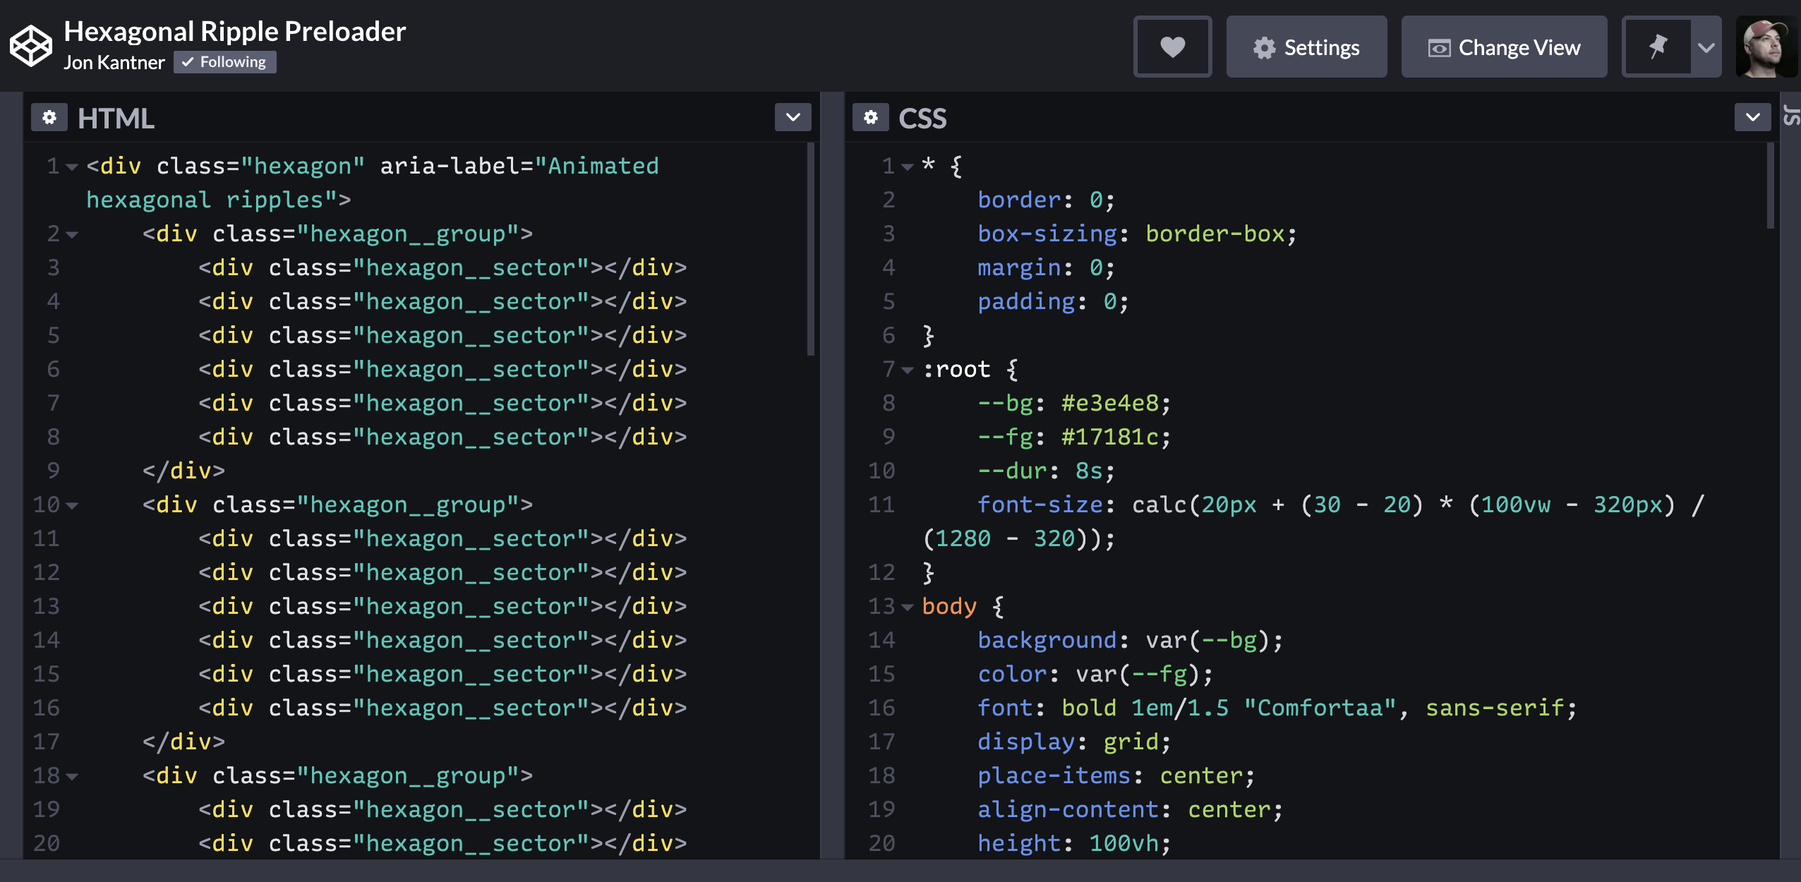This screenshot has width=1801, height=882.
Task: Open the dropdown arrow beside the pin
Action: [x=1706, y=47]
